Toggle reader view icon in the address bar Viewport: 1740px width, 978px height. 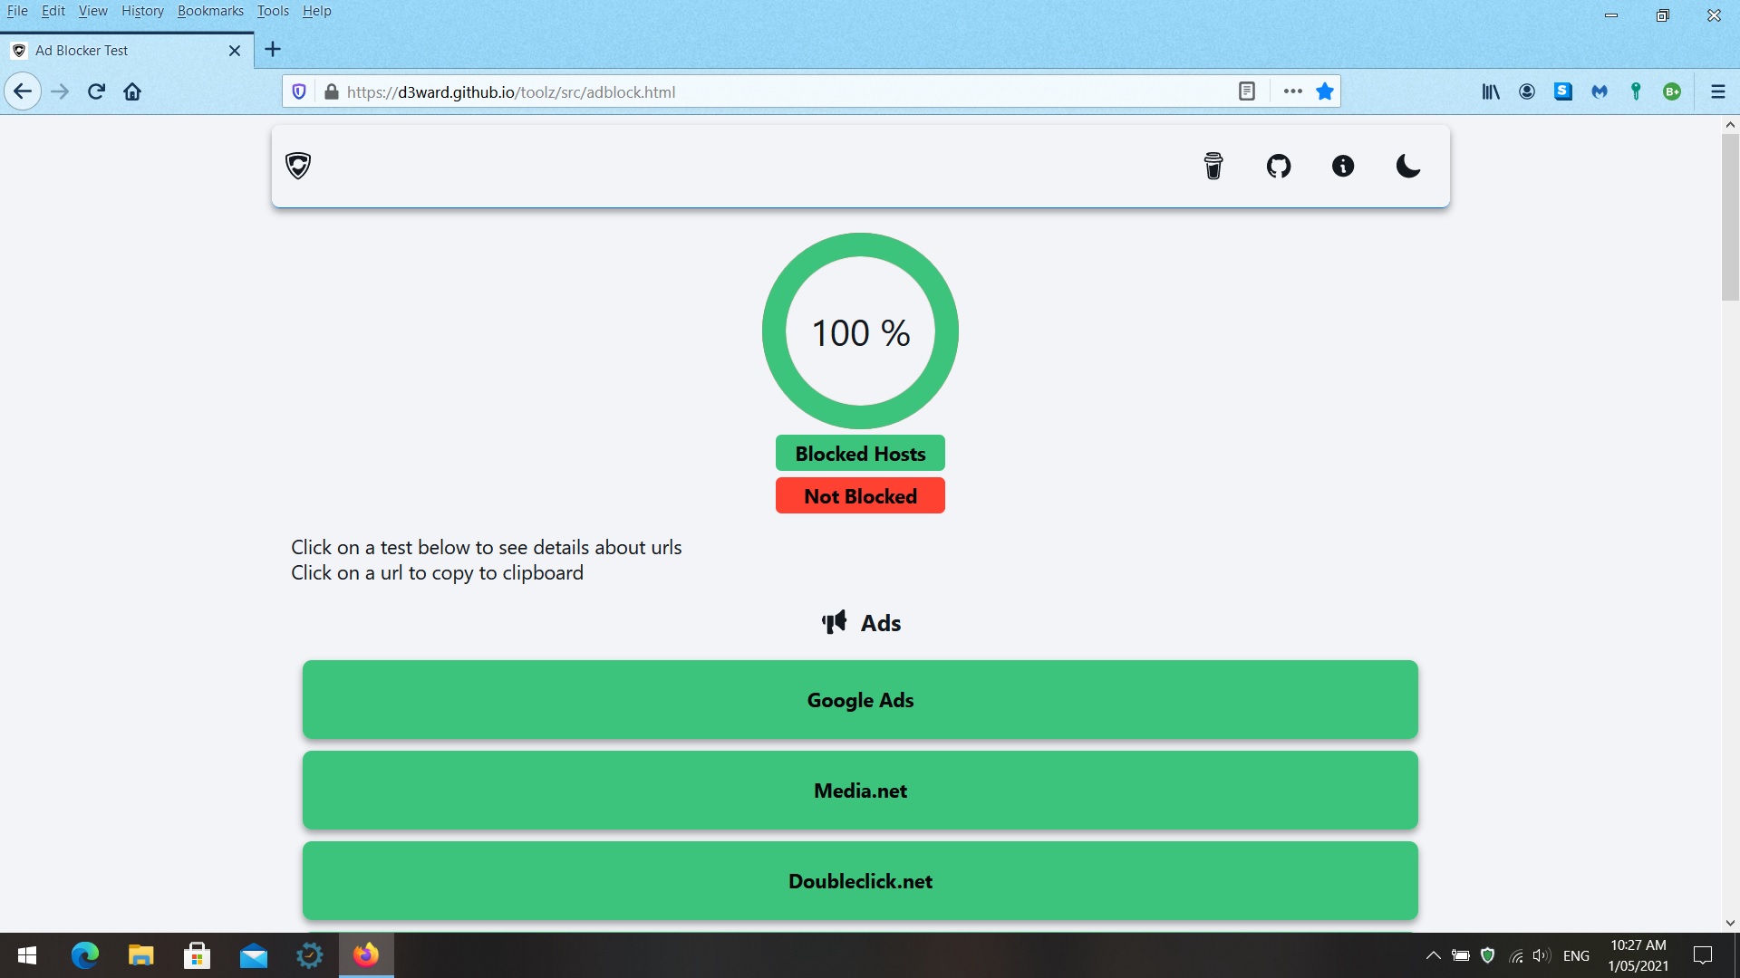pyautogui.click(x=1247, y=91)
